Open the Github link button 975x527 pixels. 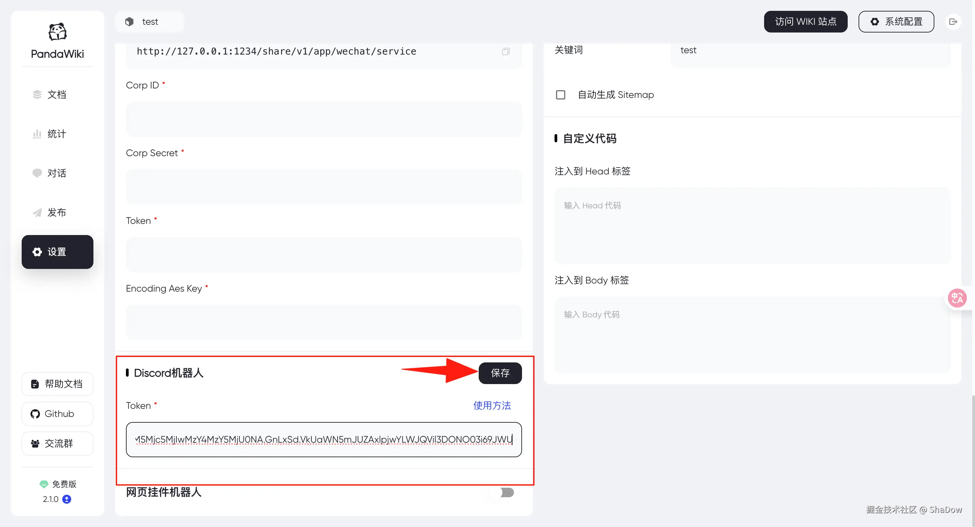pyautogui.click(x=58, y=414)
